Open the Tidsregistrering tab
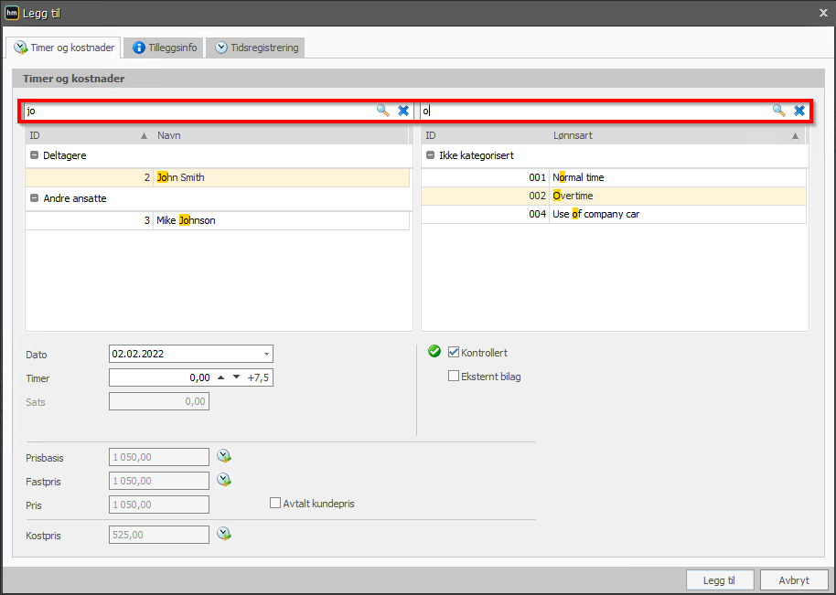 pyautogui.click(x=256, y=48)
